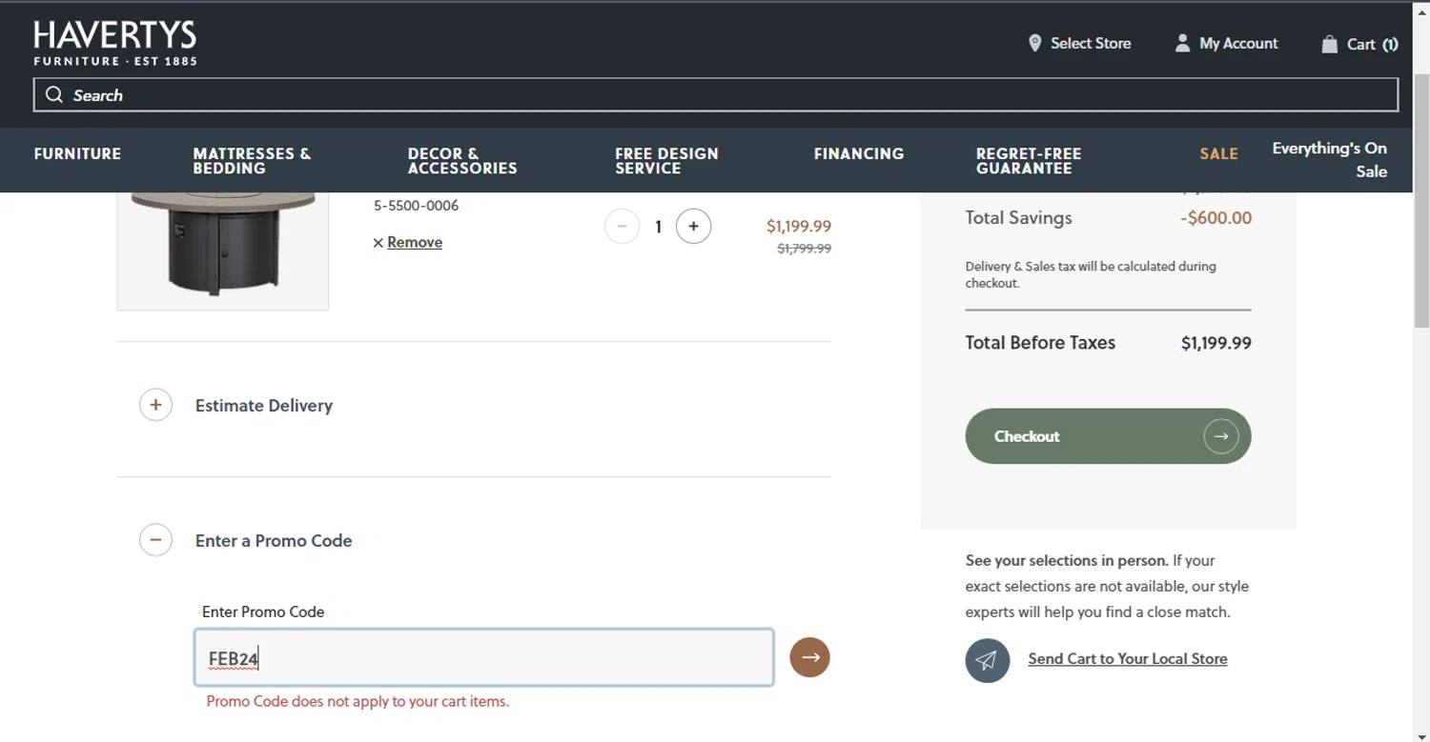
Task: Click the Checkout arrow circle icon
Action: point(1220,436)
